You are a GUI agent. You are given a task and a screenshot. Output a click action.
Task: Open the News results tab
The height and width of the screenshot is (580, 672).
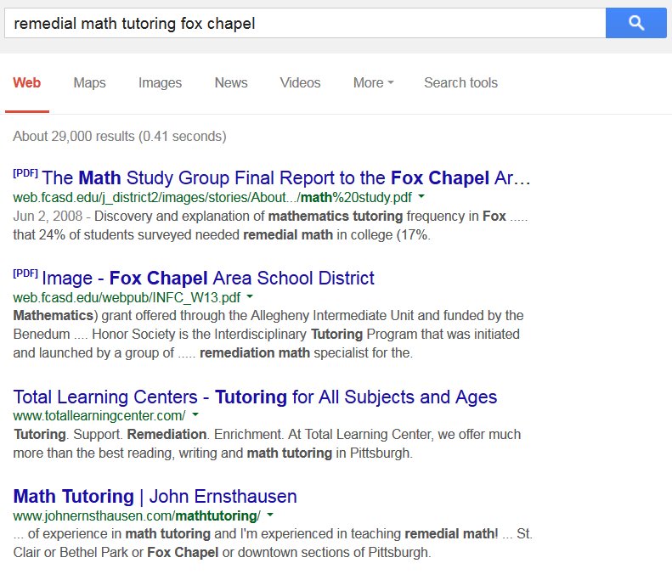point(230,82)
